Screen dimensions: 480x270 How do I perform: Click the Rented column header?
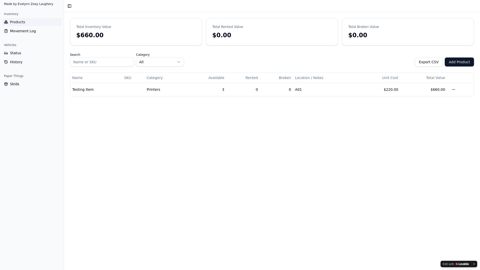tap(251, 78)
